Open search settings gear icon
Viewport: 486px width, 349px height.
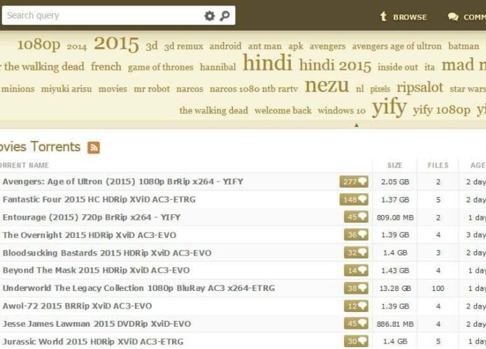pyautogui.click(x=210, y=15)
